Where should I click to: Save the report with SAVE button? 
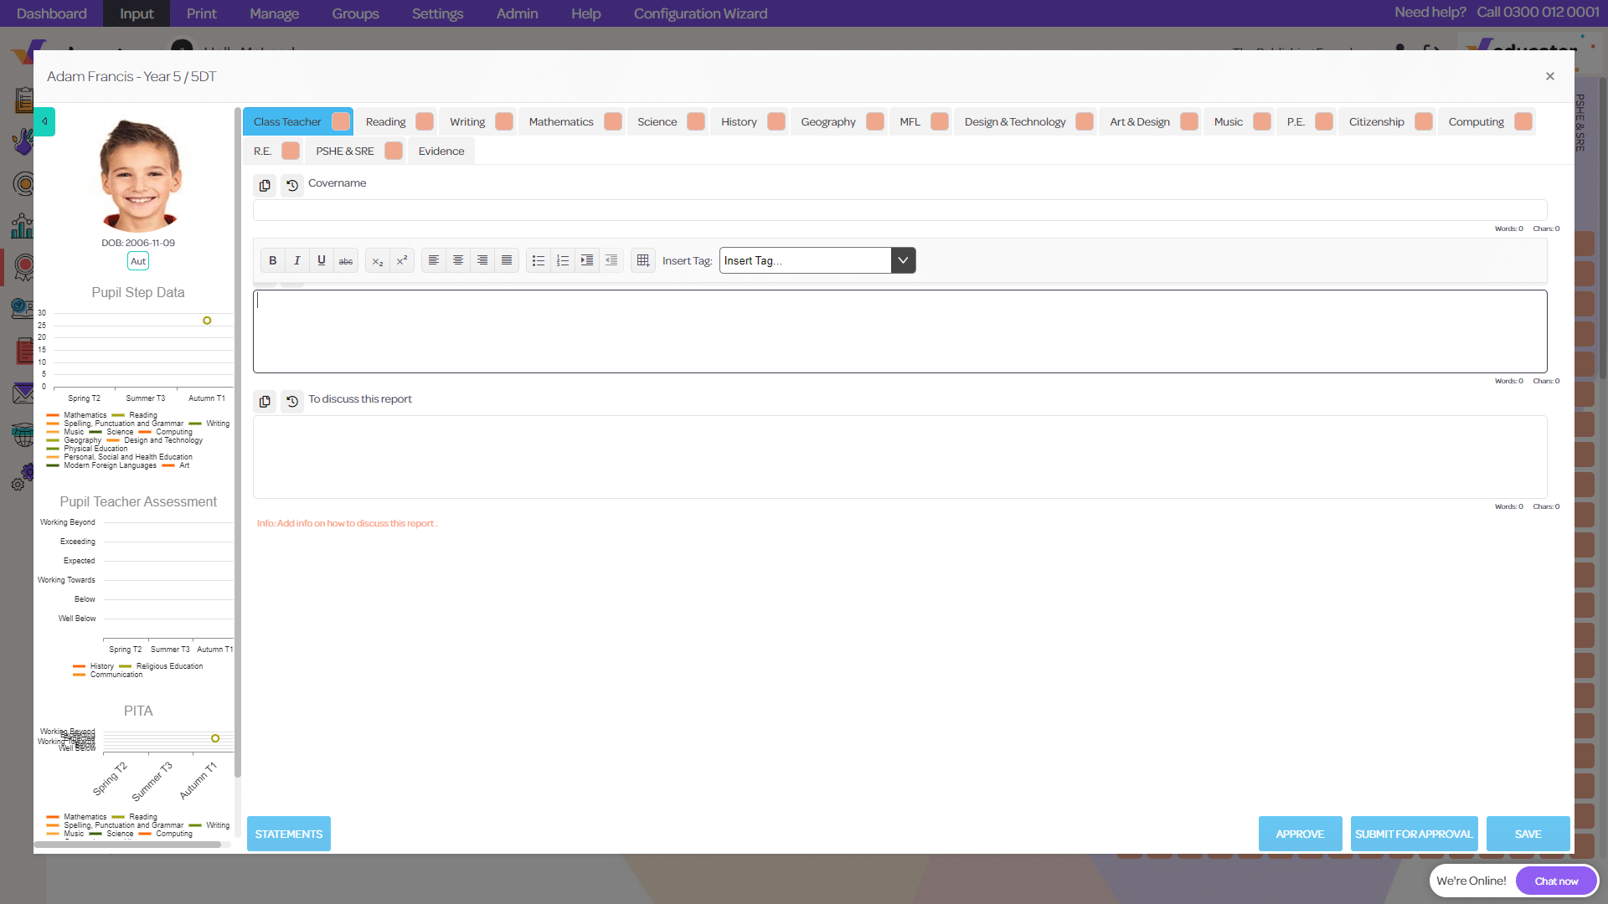pos(1528,834)
